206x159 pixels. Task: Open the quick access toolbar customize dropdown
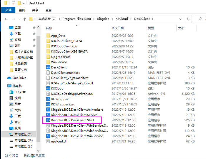24,3
